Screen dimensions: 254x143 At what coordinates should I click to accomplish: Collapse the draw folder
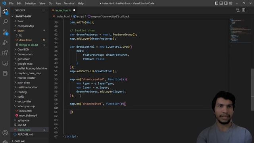click(21, 31)
